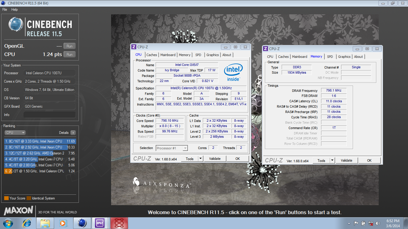This screenshot has height=229, width=408.
Task: Expand Tools dropdown arrow in Memory CPU-Z
Action: [332, 160]
